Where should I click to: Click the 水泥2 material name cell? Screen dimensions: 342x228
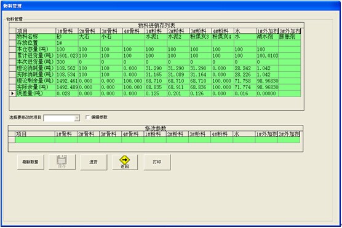[178, 37]
